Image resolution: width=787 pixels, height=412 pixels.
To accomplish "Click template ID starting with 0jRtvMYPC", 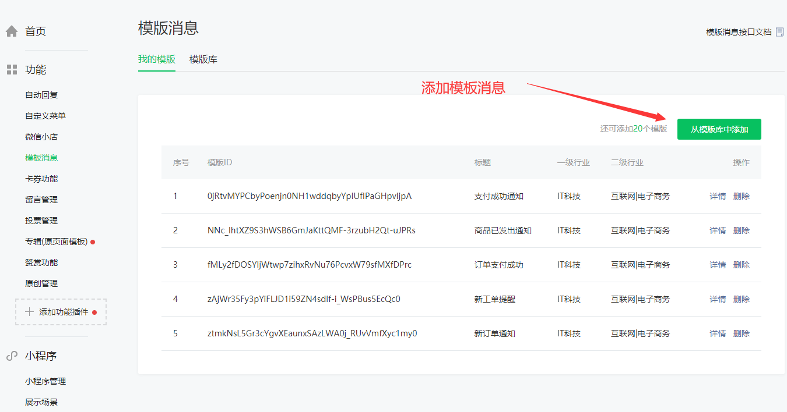I will click(x=310, y=196).
